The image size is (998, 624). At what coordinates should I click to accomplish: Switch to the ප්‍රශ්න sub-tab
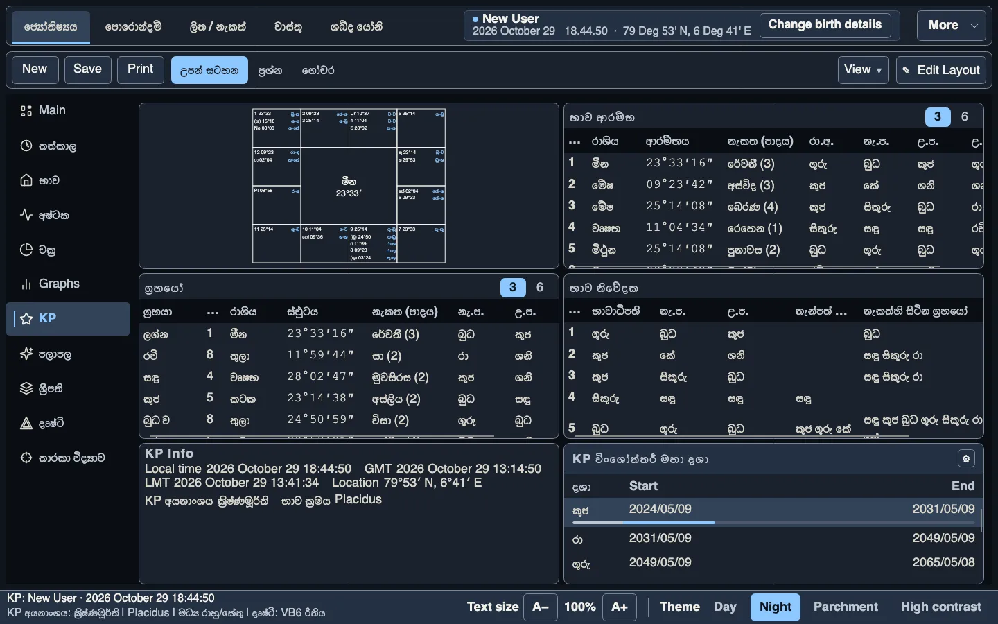click(x=270, y=70)
